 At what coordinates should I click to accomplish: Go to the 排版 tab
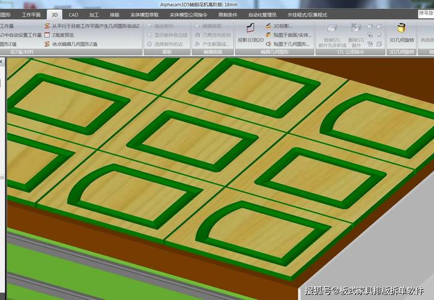tap(115, 14)
